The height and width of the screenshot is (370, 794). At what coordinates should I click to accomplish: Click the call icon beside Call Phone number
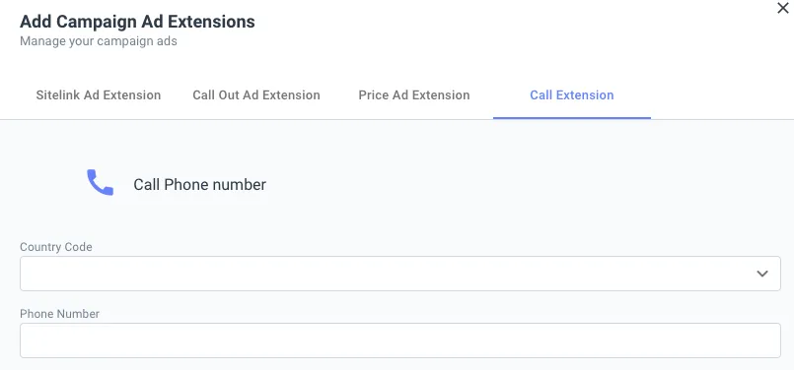coord(101,182)
